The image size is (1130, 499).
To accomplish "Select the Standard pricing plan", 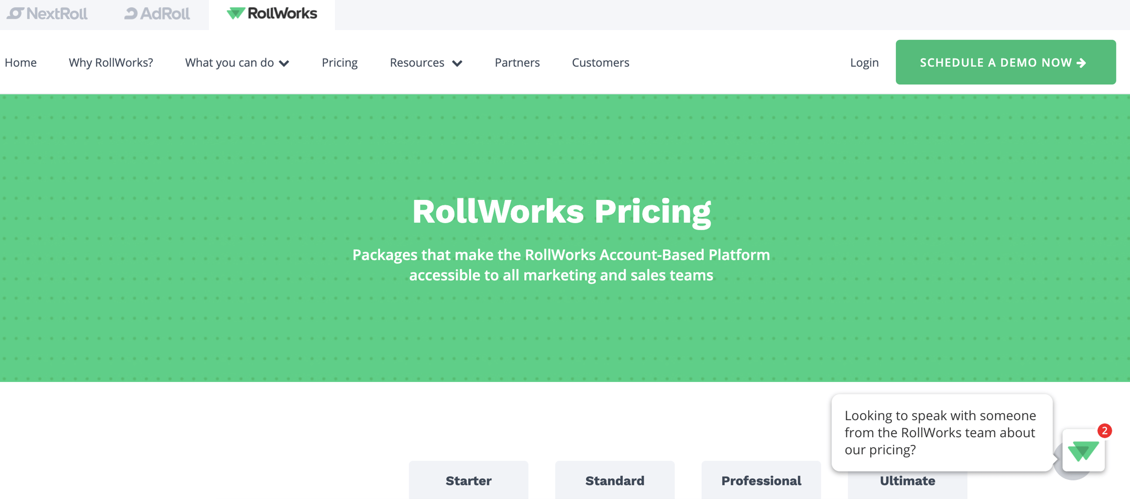I will click(x=615, y=480).
